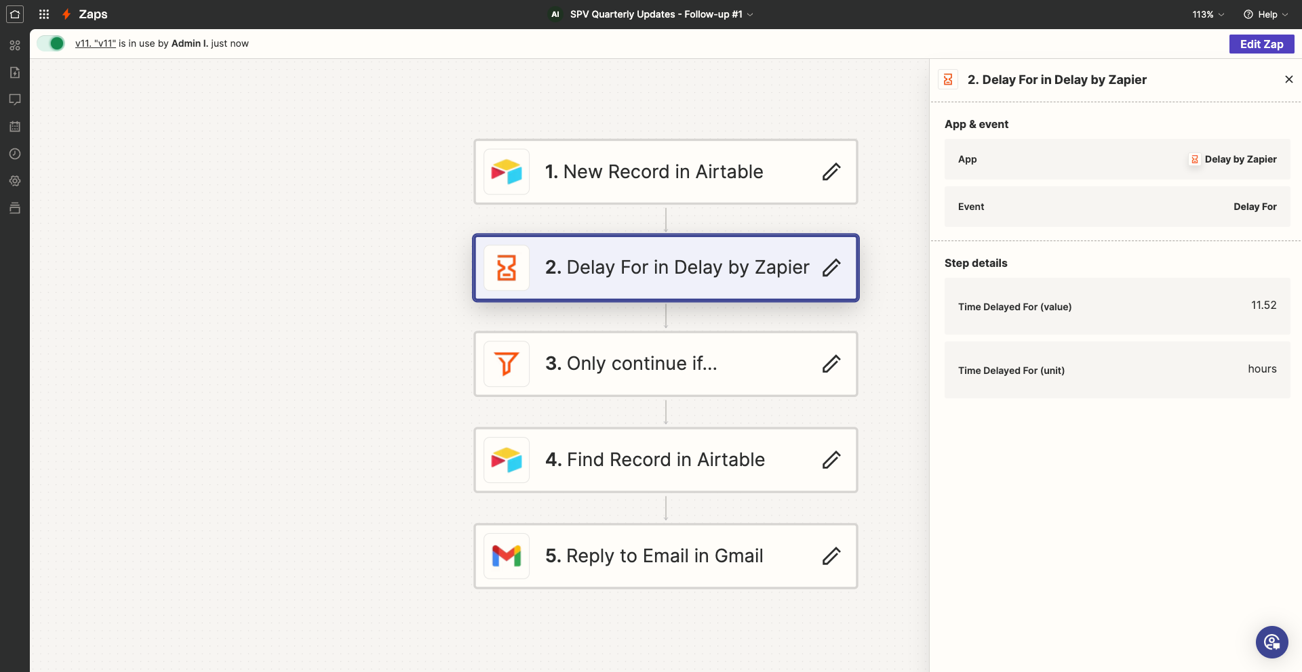Click the Time Delayed For (value) label
The image size is (1302, 672).
point(1014,307)
